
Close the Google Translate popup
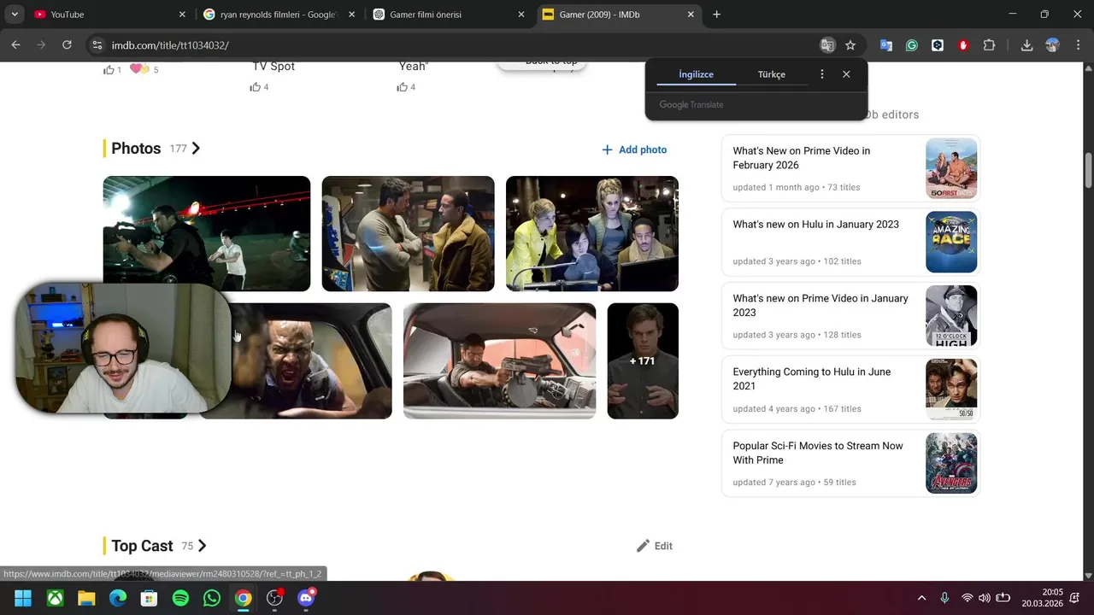[x=846, y=74]
